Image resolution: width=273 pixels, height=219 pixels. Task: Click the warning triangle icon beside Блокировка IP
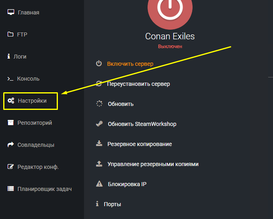(99, 184)
